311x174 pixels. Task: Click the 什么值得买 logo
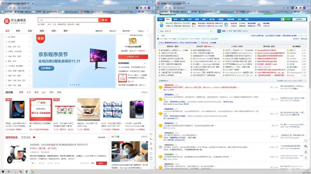15,21
